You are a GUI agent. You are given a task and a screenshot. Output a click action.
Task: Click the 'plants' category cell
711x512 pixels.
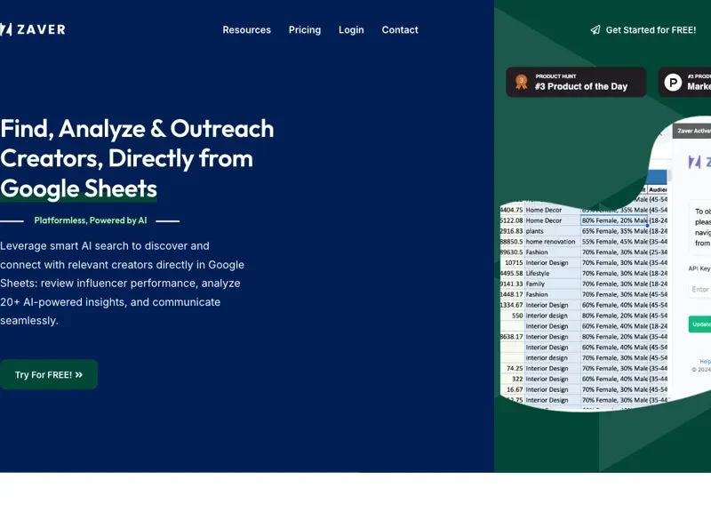(552, 231)
